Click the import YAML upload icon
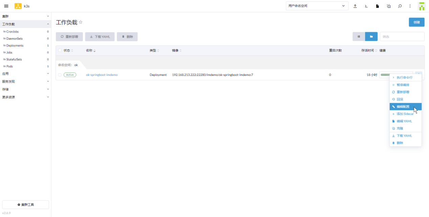429x217 pixels. (355, 6)
